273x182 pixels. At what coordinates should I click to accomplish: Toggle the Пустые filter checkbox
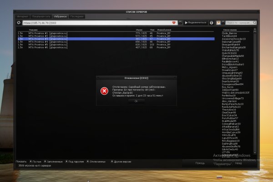pos(30,161)
